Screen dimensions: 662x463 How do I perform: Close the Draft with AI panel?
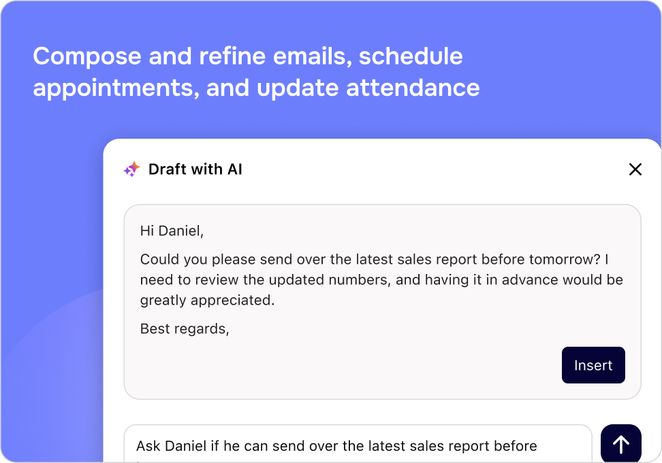pyautogui.click(x=635, y=169)
